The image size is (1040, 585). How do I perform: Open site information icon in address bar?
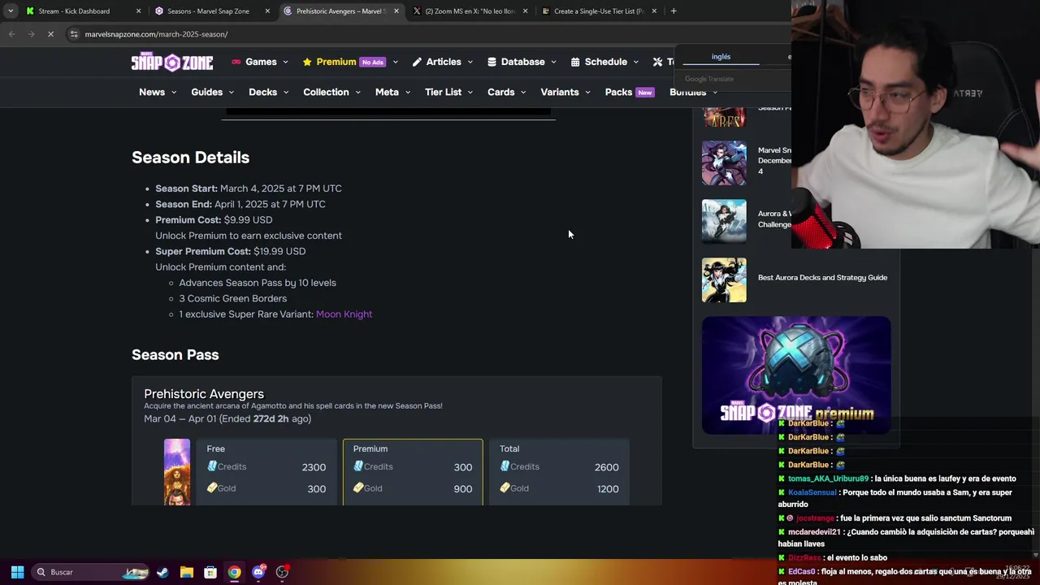(74, 34)
